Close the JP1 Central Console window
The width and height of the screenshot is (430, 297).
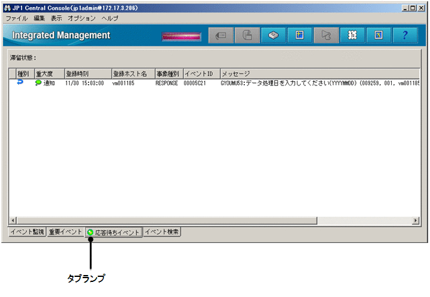click(x=421, y=8)
